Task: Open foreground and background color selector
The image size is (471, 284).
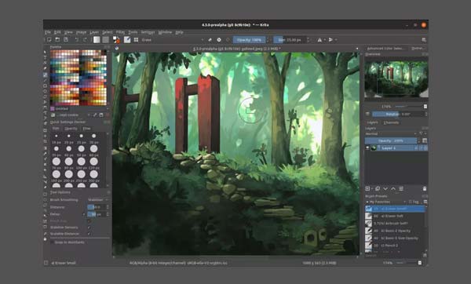Action: 116,40
